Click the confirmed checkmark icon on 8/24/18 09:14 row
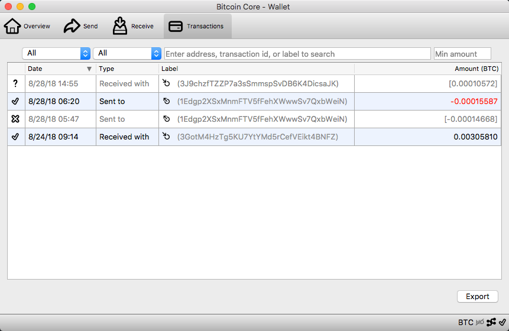509x331 pixels. tap(15, 137)
